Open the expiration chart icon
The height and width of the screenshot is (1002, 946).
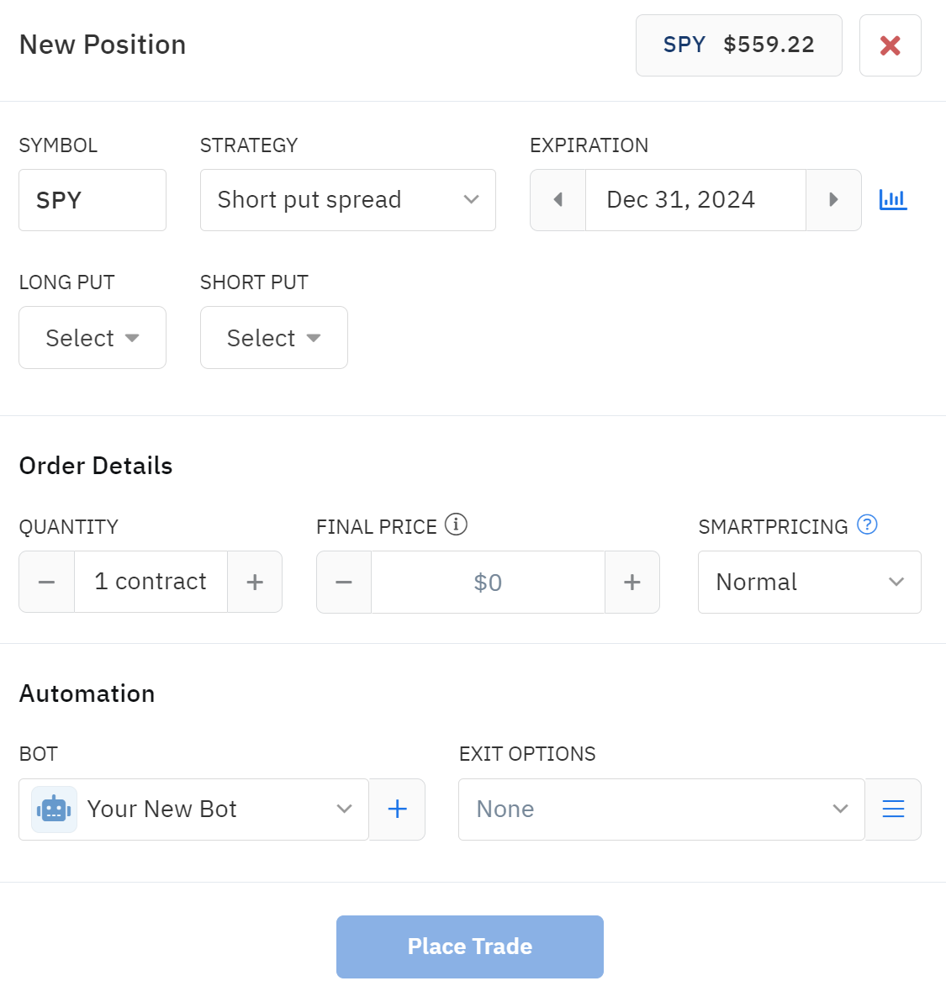coord(892,200)
